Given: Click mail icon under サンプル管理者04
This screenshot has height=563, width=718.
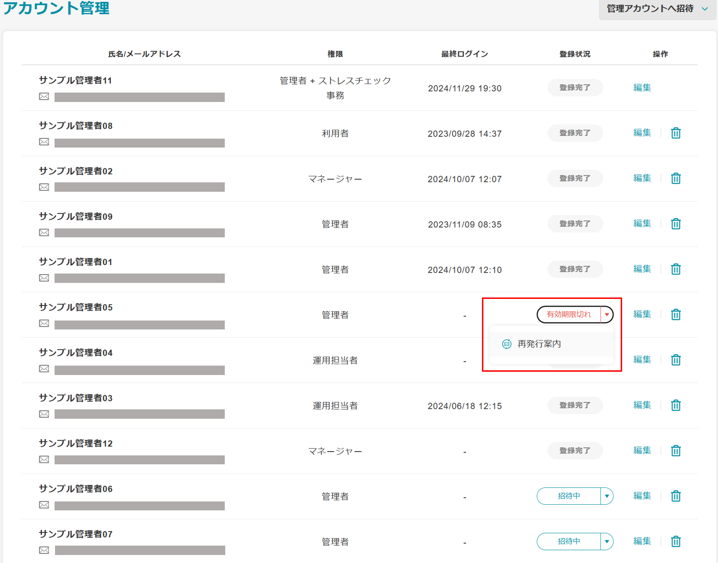Looking at the screenshot, I should click(x=44, y=368).
